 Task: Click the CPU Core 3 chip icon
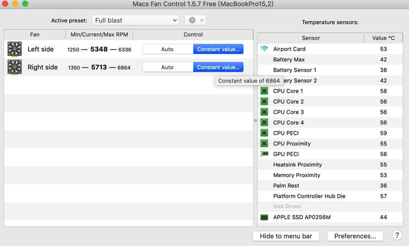click(x=264, y=112)
